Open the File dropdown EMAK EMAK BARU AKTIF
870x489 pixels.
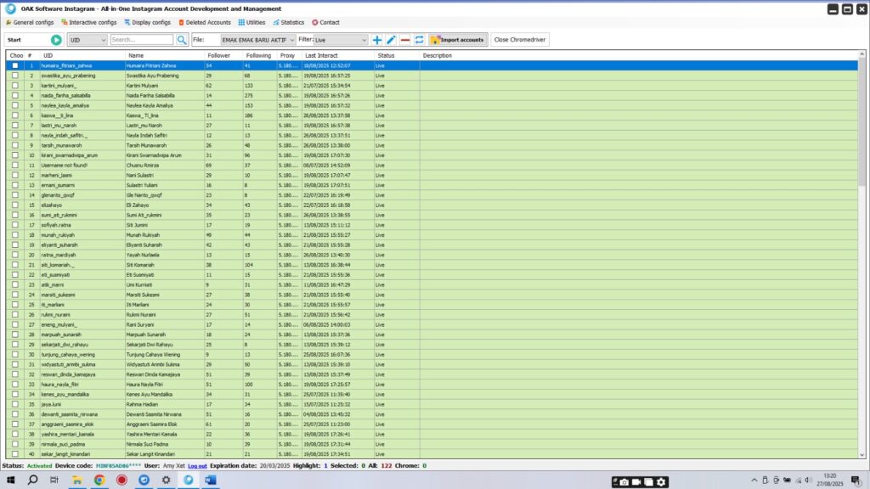click(258, 40)
